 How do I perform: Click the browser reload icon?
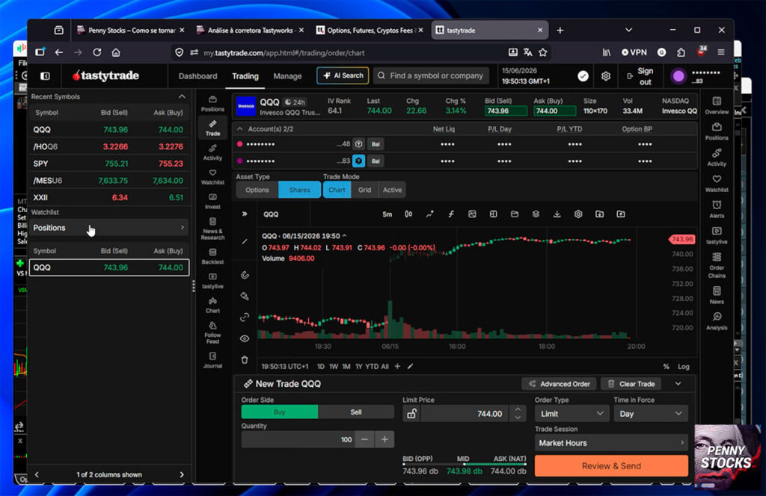[96, 52]
